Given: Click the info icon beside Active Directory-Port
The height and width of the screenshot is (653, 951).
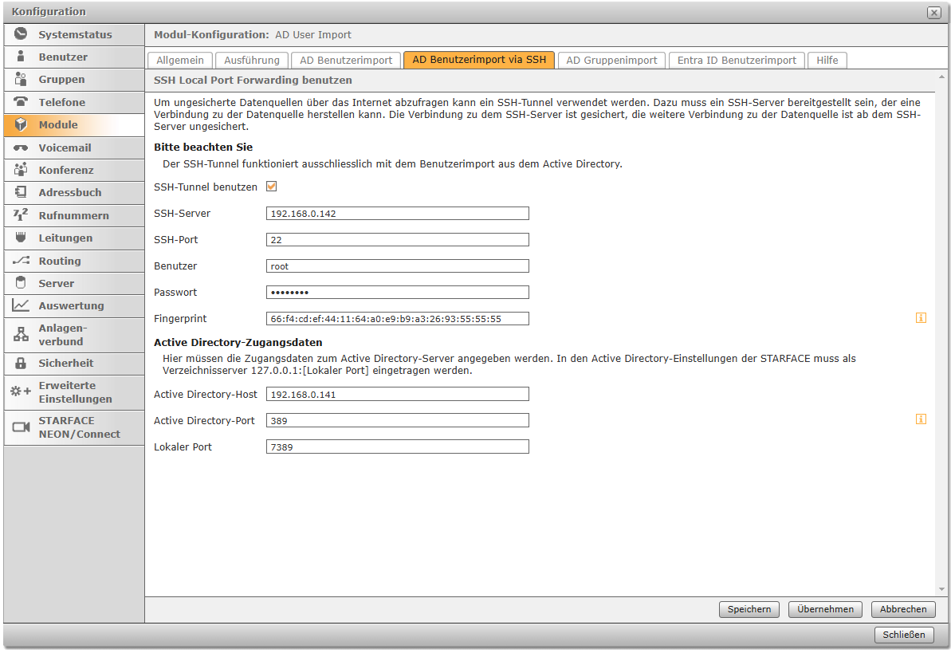Looking at the screenshot, I should (x=921, y=419).
